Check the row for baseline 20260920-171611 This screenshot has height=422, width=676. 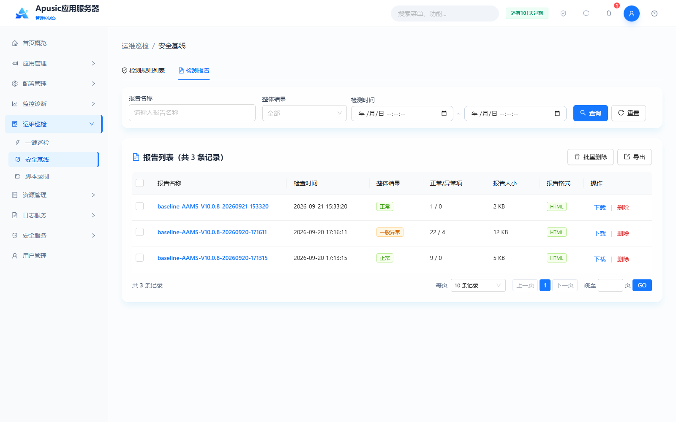[x=140, y=232]
